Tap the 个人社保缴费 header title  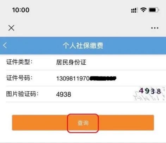tap(83, 45)
